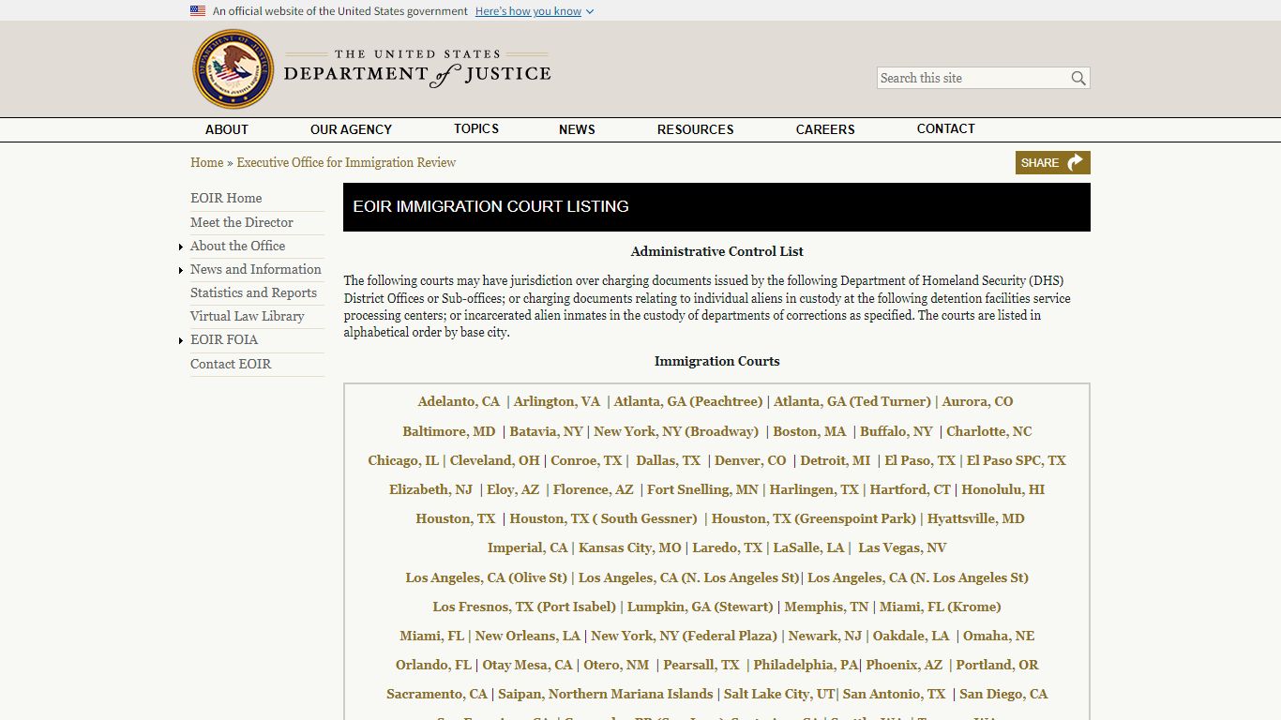Select the Portland, OR court link
Image resolution: width=1281 pixels, height=720 pixels.
pyautogui.click(x=997, y=665)
